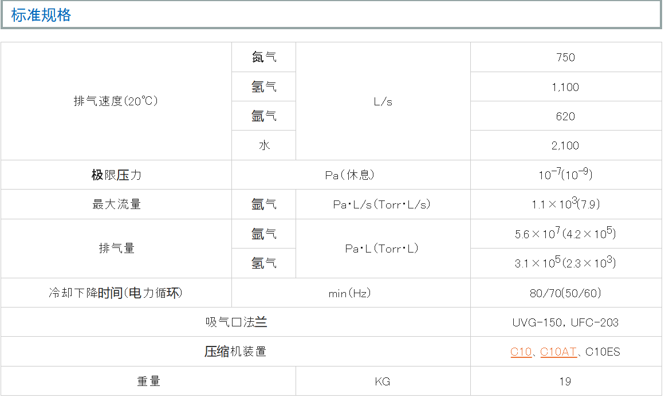Click the 排气速度(20℃) row label
665x398 pixels.
(116, 101)
